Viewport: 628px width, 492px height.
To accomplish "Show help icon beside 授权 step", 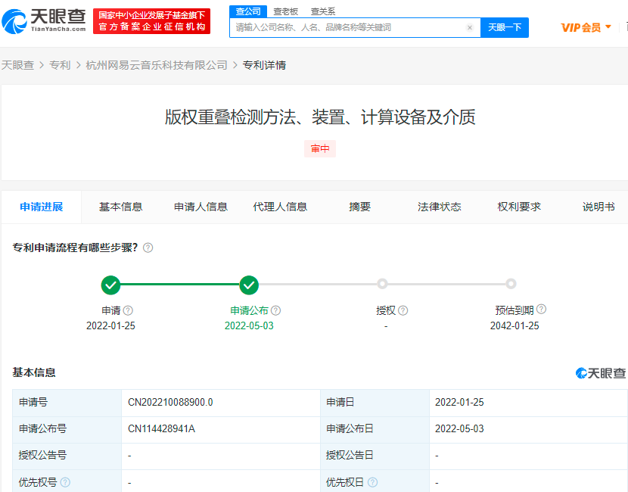I will 403,310.
